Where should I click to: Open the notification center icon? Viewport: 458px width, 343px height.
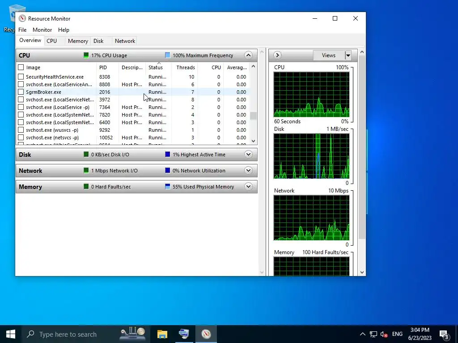444,334
